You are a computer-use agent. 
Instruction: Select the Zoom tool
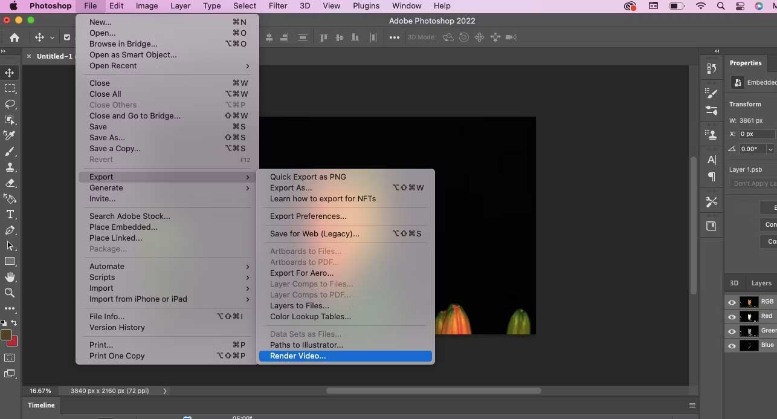tap(10, 292)
